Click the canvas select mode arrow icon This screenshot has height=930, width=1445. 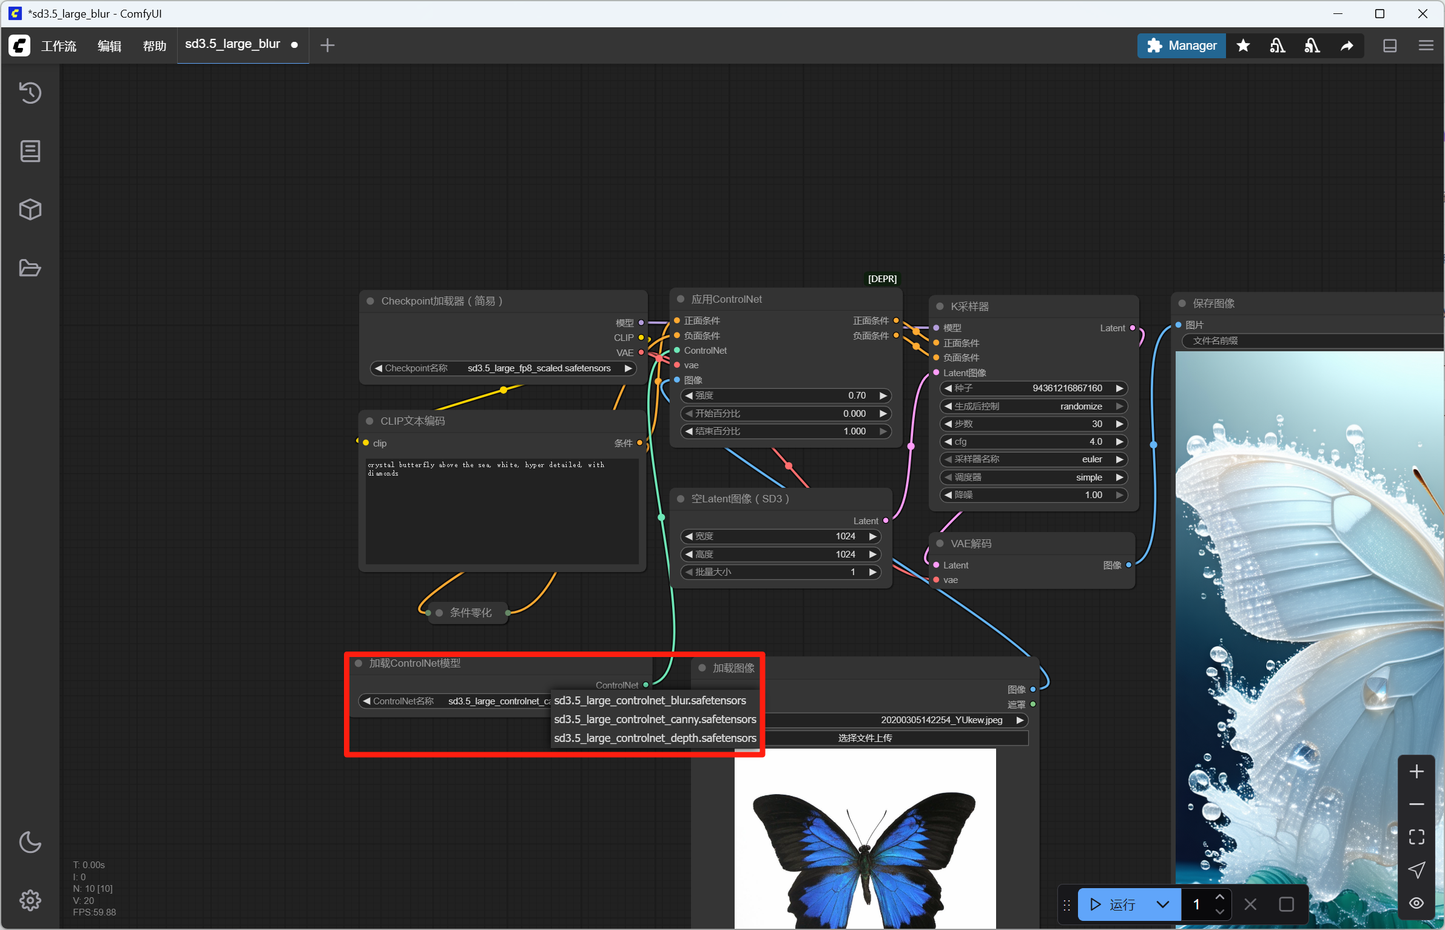pos(1416,870)
